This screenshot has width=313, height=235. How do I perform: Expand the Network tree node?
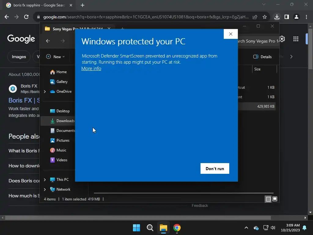pos(45,189)
